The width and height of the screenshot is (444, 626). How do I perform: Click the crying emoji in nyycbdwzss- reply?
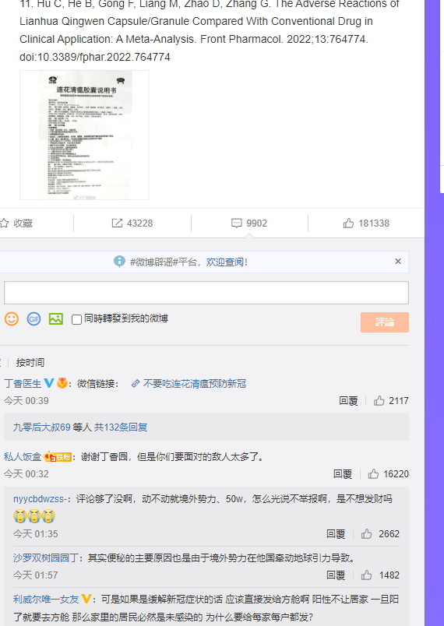[34, 516]
